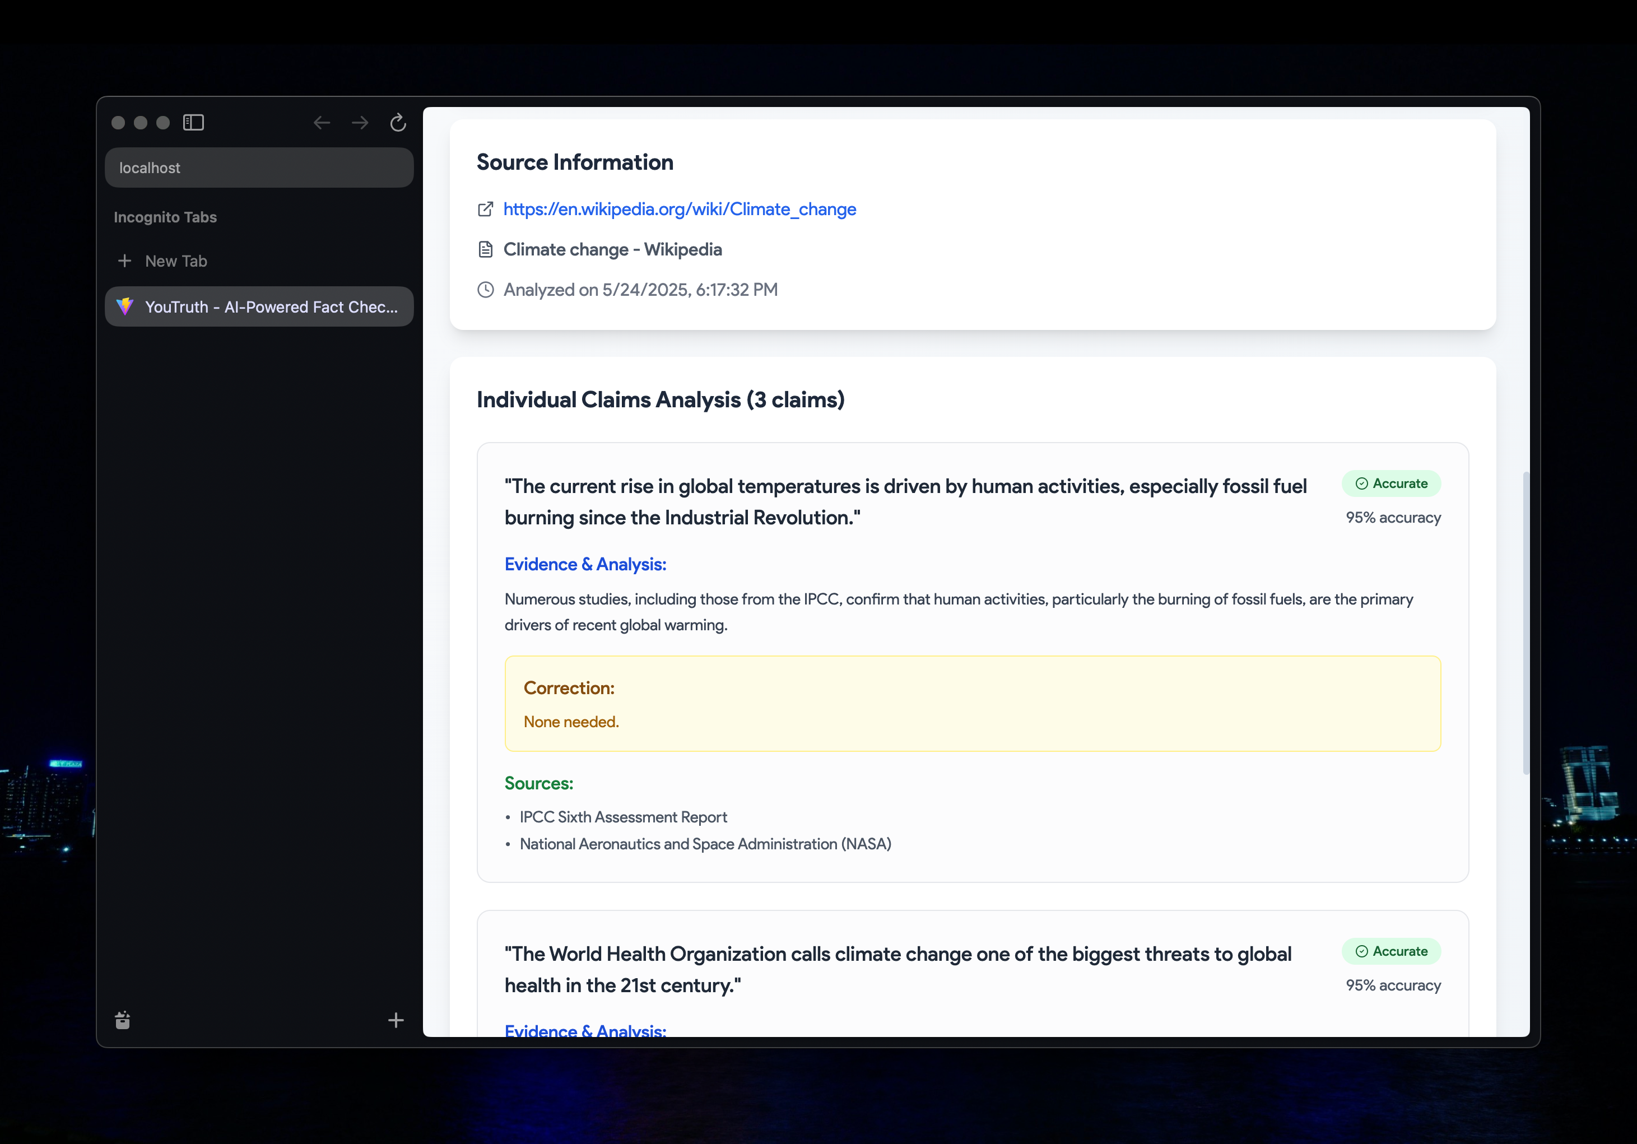Toggle the sidebar panel icon
1637x1144 pixels.
[193, 123]
